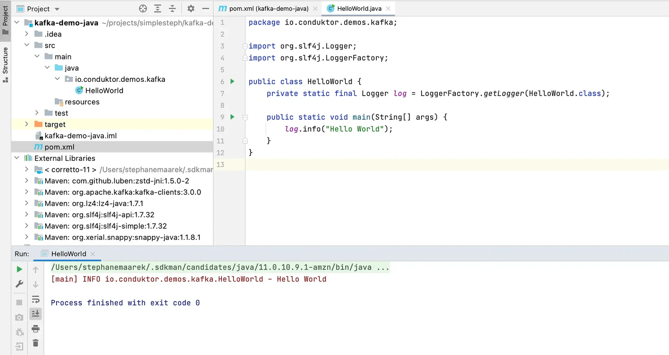Click the Exit icon in Run panel
This screenshot has height=355, width=669.
point(19,346)
